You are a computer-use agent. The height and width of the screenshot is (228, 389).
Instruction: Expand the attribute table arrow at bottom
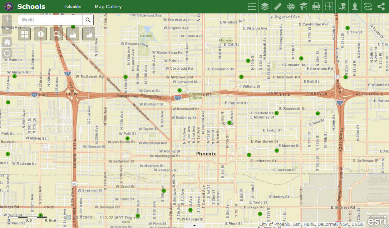click(x=194, y=225)
